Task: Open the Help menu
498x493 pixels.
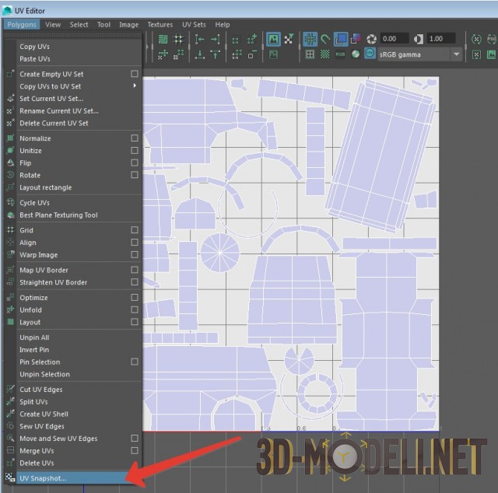Action: coord(222,24)
